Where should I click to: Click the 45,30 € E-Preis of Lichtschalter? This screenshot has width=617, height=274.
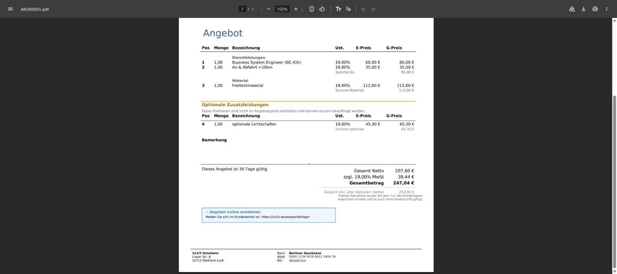point(373,124)
